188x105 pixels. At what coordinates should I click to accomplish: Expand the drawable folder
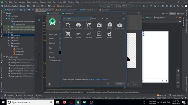click(x=9, y=35)
